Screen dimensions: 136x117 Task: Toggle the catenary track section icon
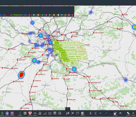[x=50, y=113]
